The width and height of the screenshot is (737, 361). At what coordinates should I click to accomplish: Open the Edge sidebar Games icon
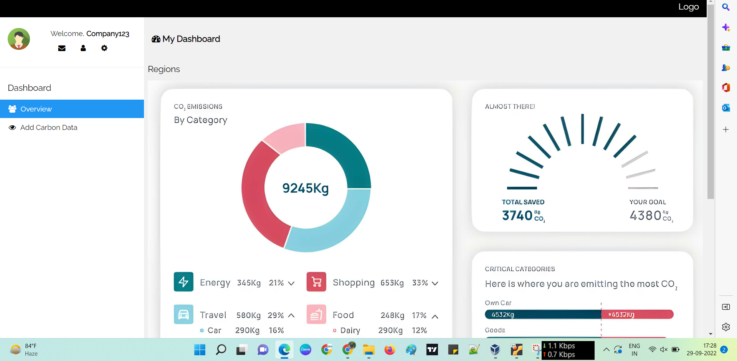(x=726, y=67)
